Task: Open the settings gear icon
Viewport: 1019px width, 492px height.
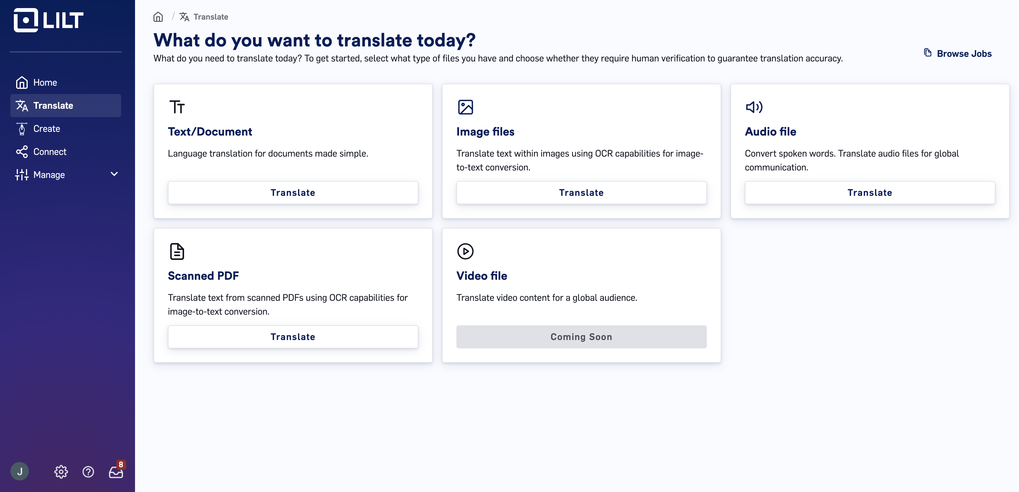Action: tap(61, 472)
